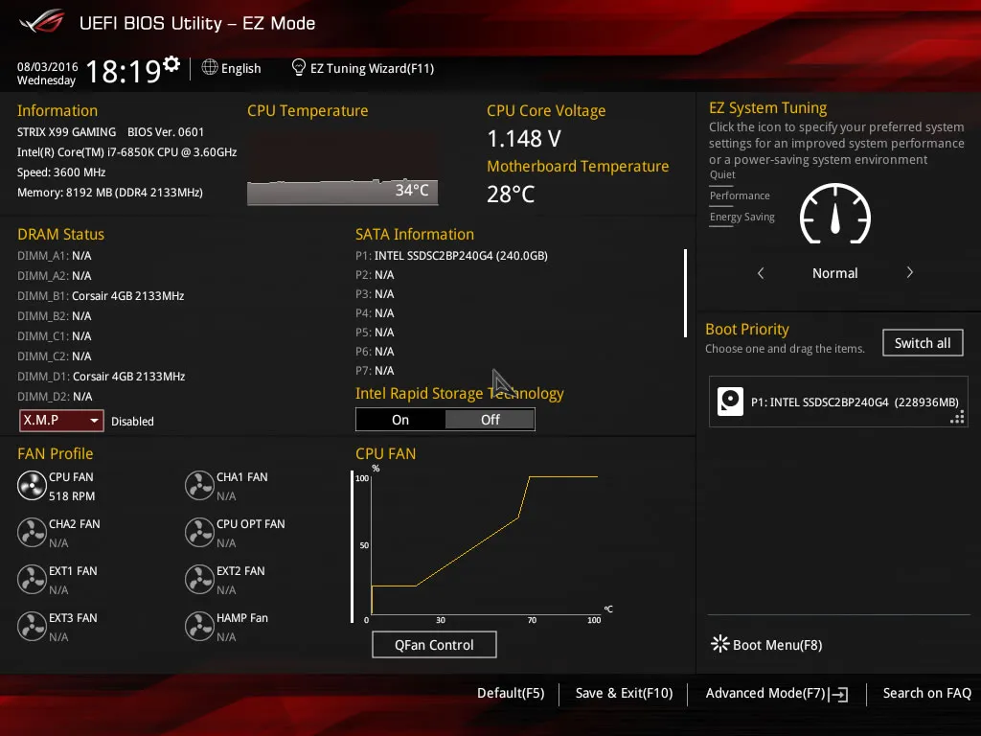This screenshot has width=981, height=736.
Task: Click the EXT3 FAN fan icon
Action: pos(32,627)
